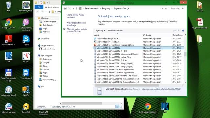Select SQL Server 2008 R2 Native Client

(138, 57)
